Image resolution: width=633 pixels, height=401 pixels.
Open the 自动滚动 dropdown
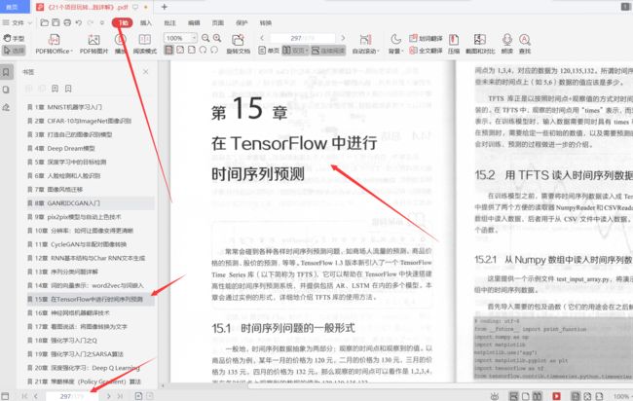tap(366, 45)
